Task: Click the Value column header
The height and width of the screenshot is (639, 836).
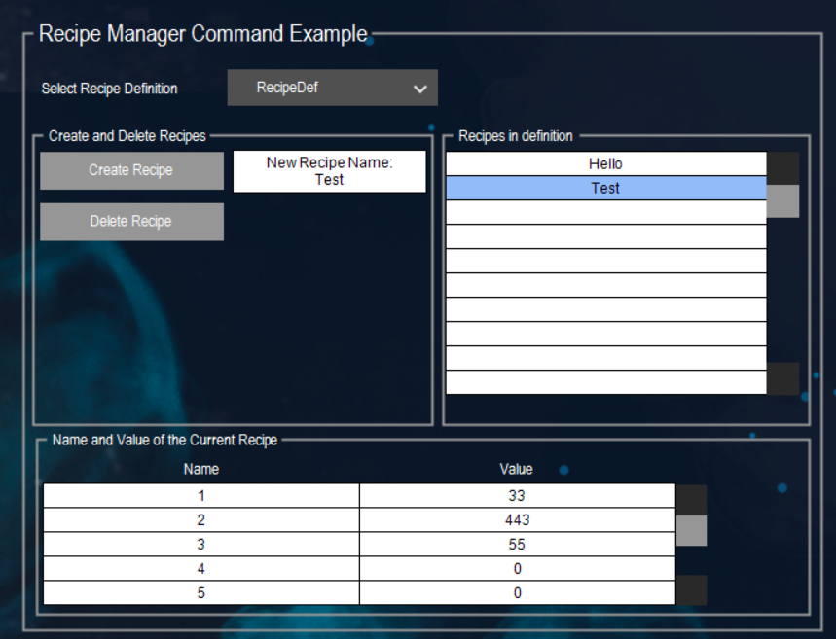Action: pos(516,469)
